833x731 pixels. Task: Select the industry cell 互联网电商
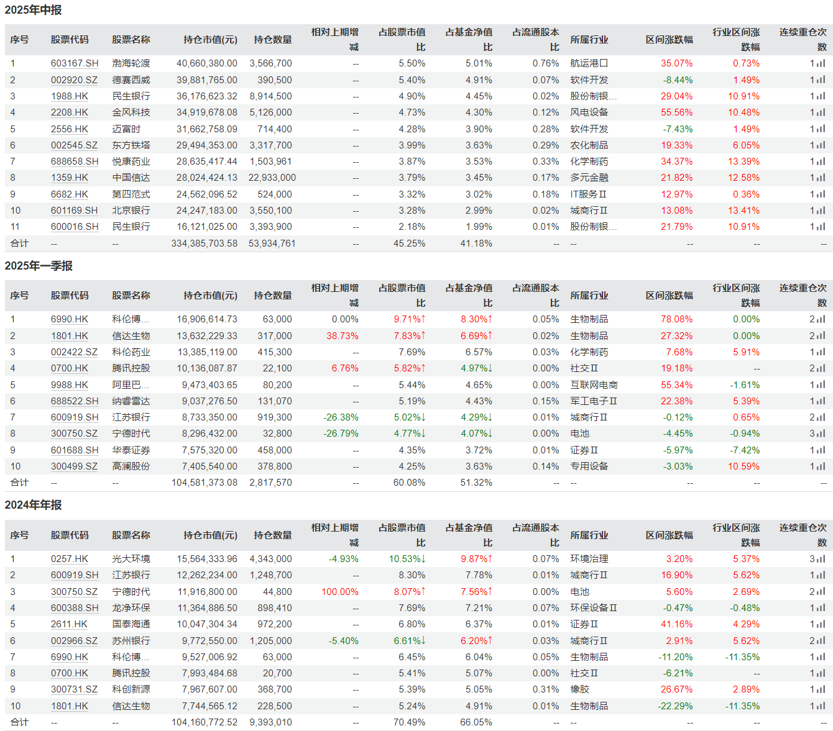[594, 385]
